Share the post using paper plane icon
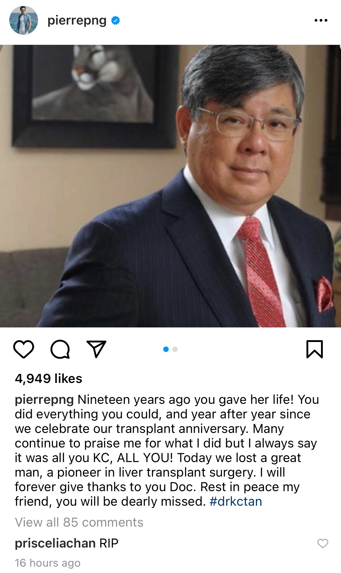 click(x=96, y=349)
